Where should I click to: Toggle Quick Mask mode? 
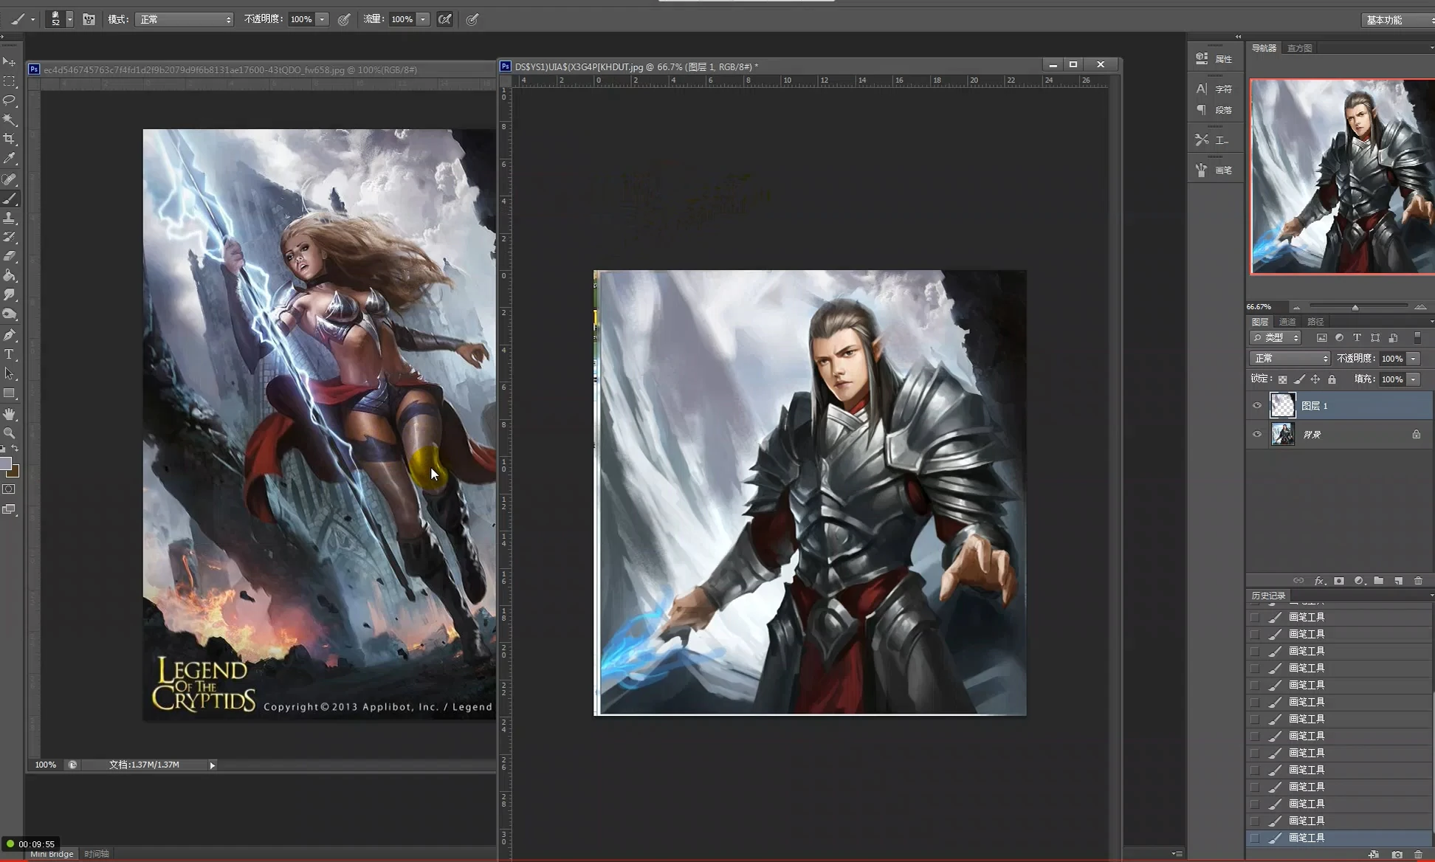pyautogui.click(x=9, y=489)
